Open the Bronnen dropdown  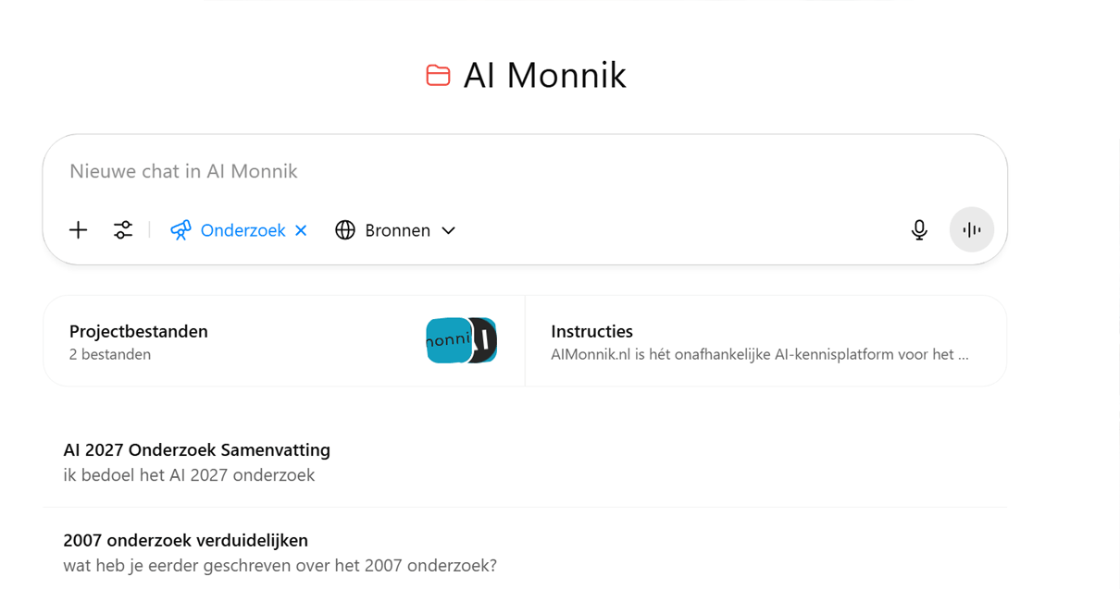pos(396,230)
